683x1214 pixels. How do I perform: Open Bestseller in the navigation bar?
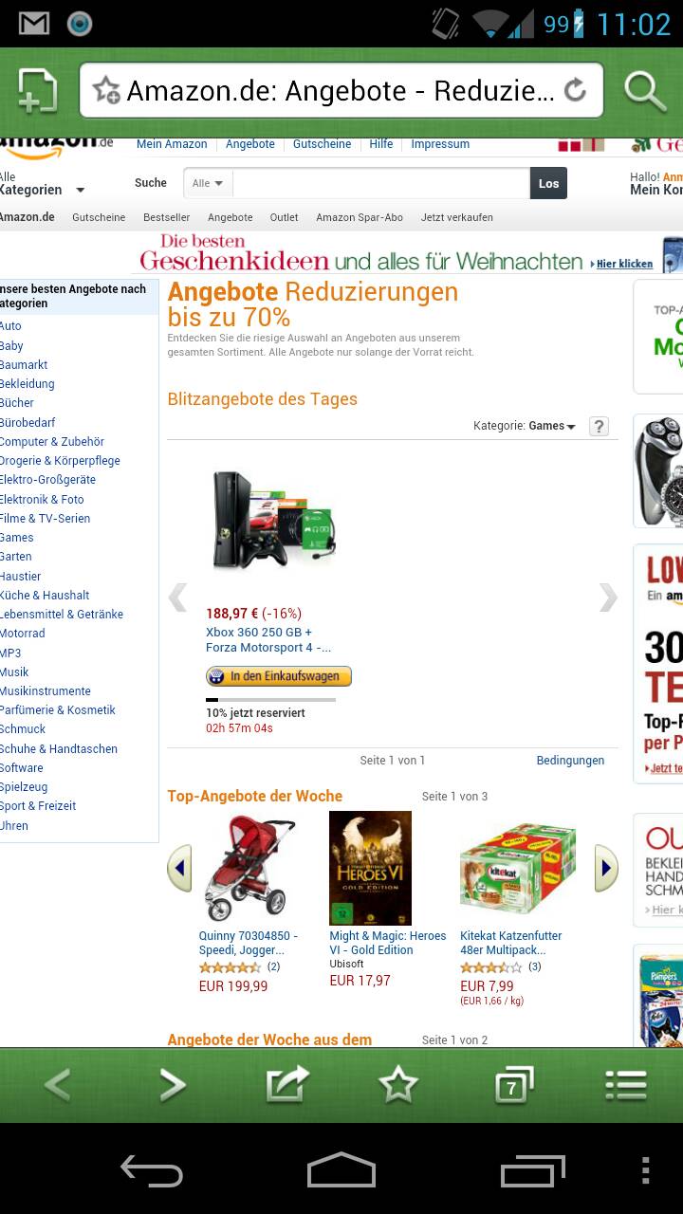click(x=166, y=217)
